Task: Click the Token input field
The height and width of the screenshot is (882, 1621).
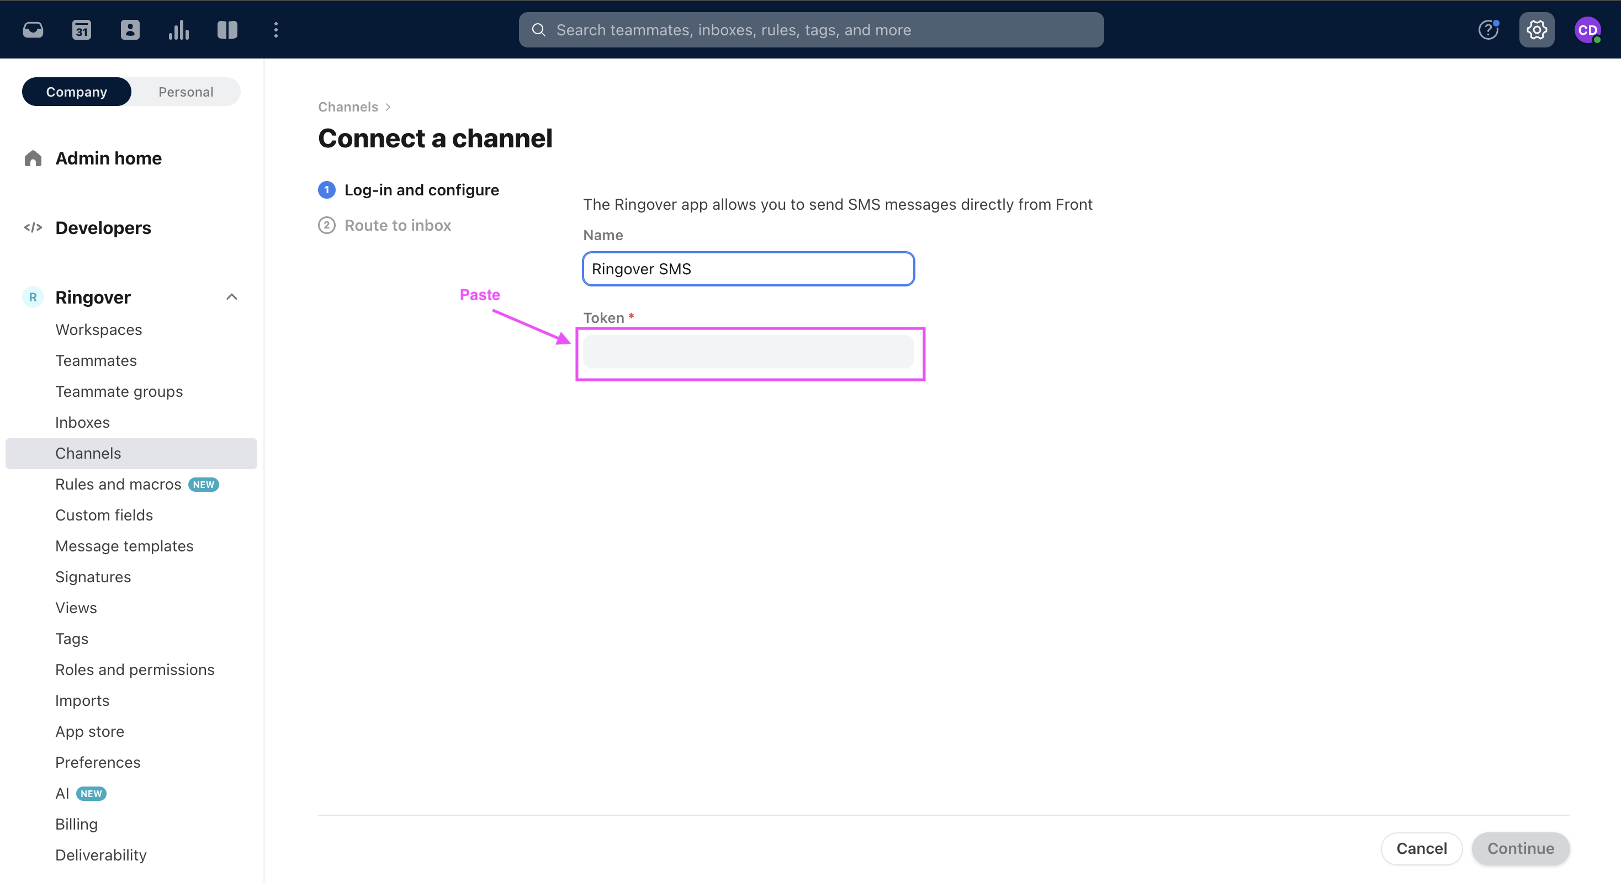Action: coord(748,351)
